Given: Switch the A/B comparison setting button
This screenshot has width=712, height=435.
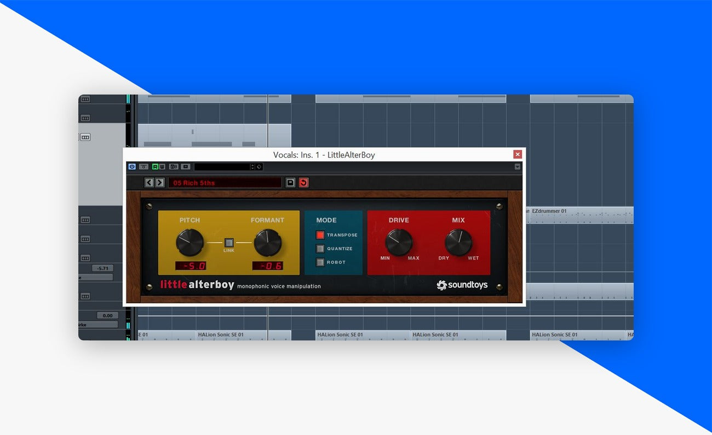Looking at the screenshot, I should (x=174, y=167).
